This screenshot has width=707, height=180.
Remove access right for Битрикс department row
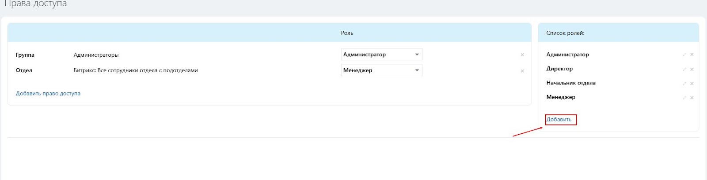tap(522, 71)
